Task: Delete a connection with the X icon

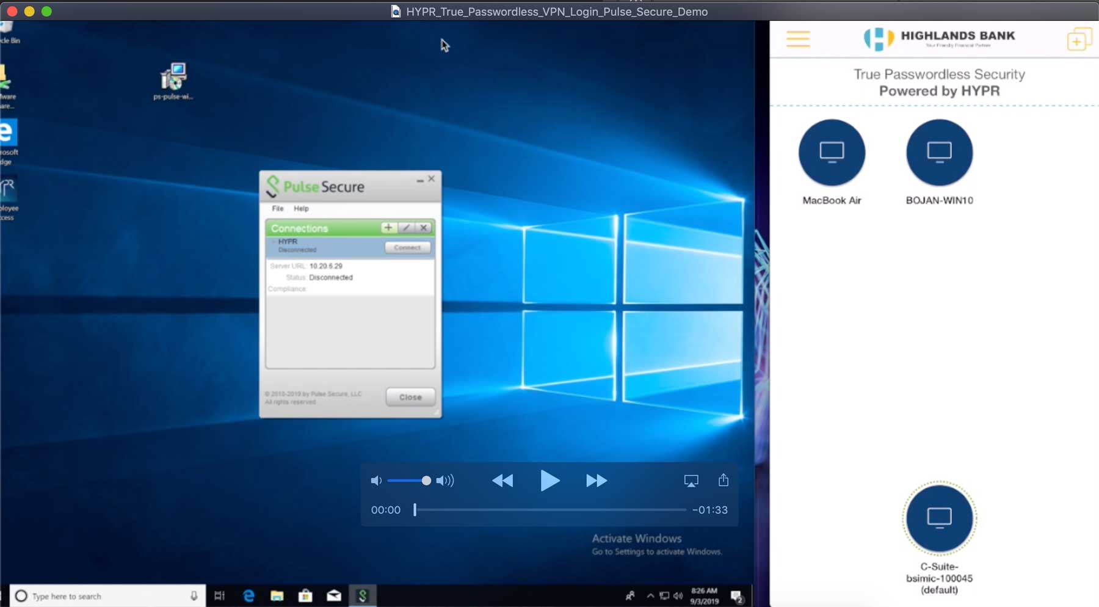Action: (424, 228)
